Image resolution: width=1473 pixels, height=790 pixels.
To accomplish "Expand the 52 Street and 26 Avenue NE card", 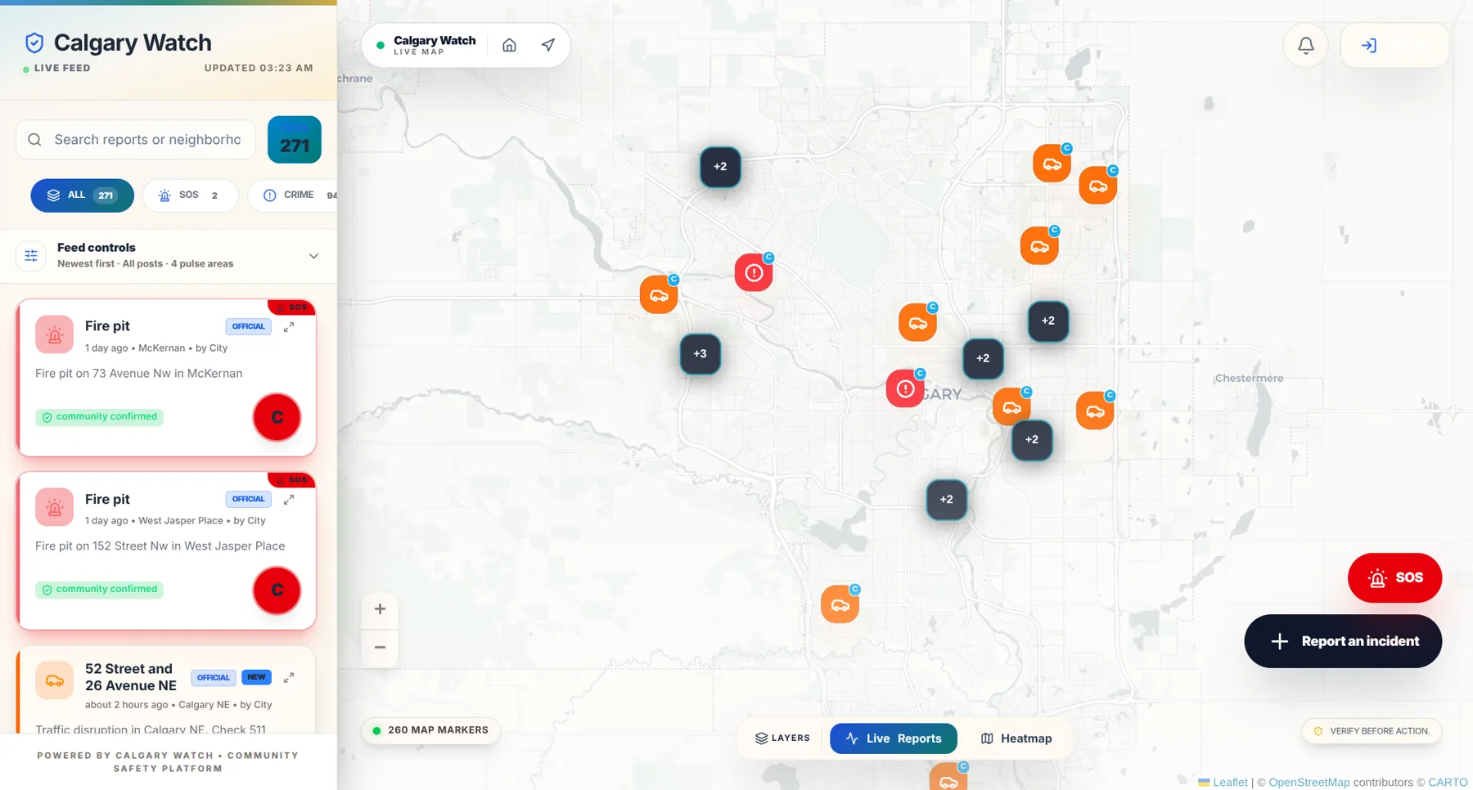I will pos(289,678).
